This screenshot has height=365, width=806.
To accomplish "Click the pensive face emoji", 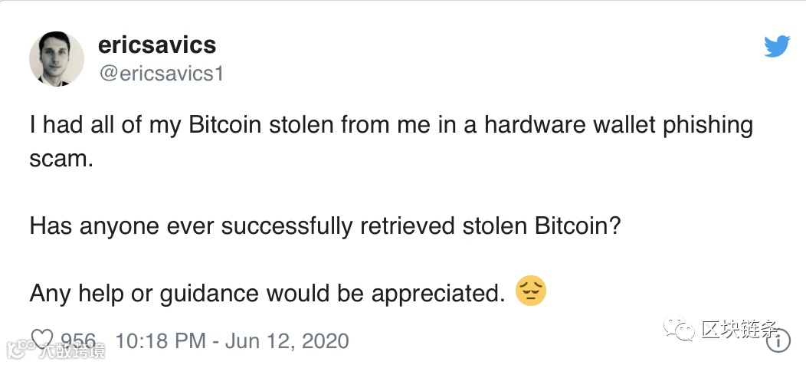I will [x=530, y=292].
